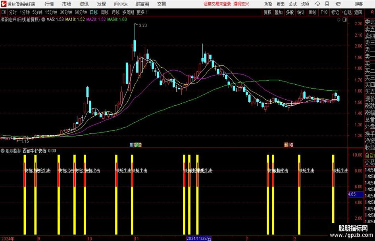Click the MA5: 1.53 indicator value

pos(55,19)
